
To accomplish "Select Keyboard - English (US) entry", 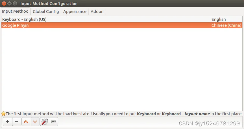I will [122, 19].
